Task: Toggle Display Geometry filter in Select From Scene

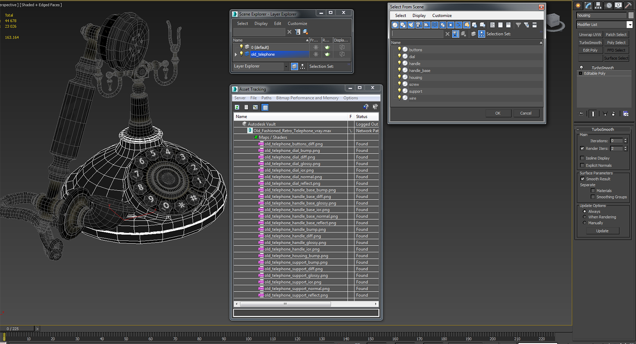Action: click(395, 25)
